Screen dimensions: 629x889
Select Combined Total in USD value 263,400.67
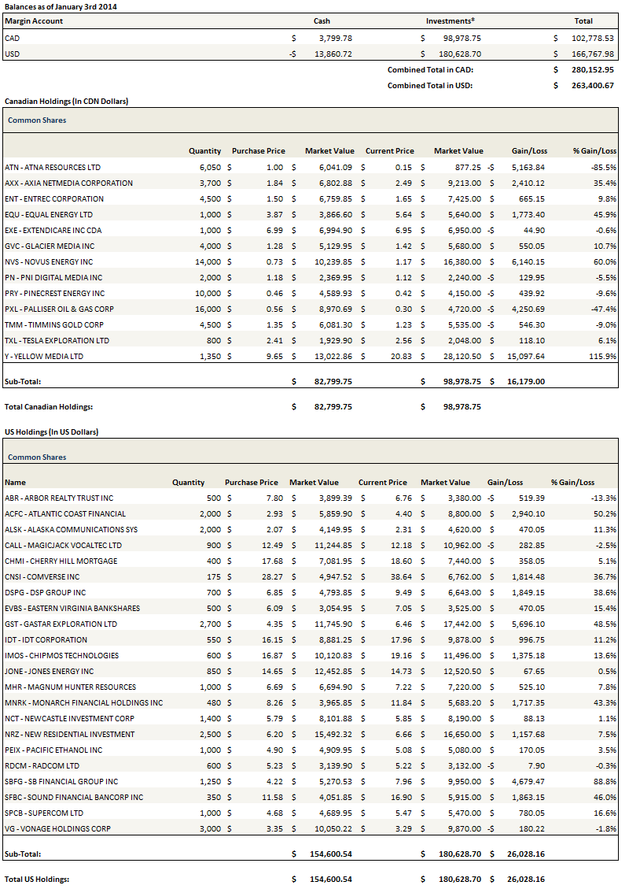[x=588, y=85]
